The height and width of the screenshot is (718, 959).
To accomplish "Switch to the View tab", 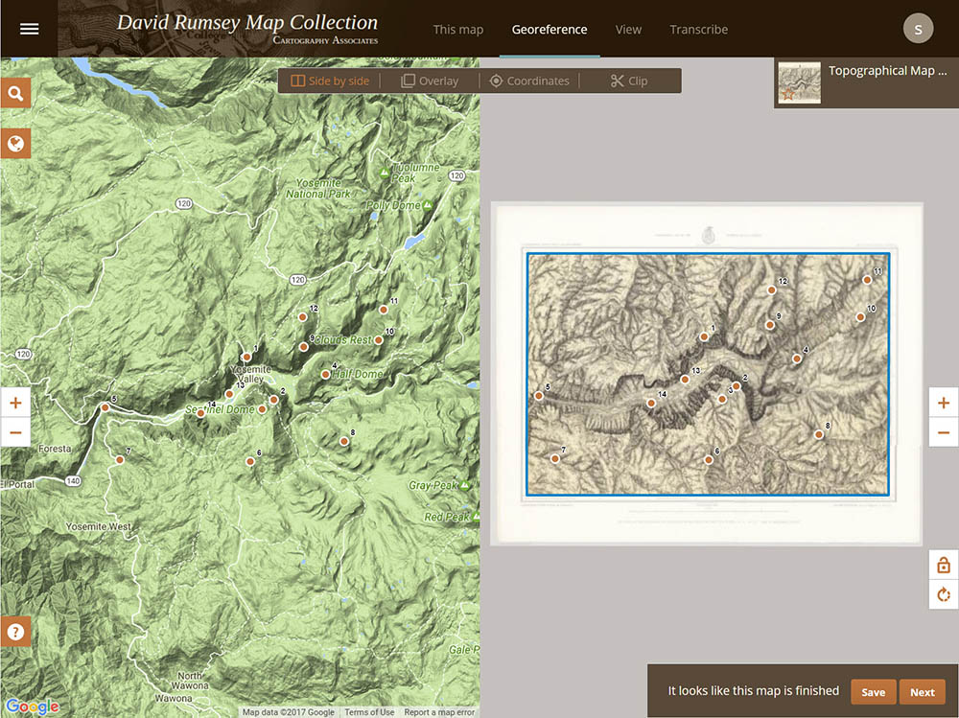I will pos(628,30).
